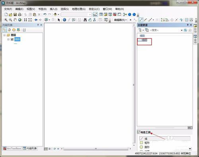The width and height of the screenshot is (199, 157).
Task: Open the Add Data button
Action: pos(55,14)
